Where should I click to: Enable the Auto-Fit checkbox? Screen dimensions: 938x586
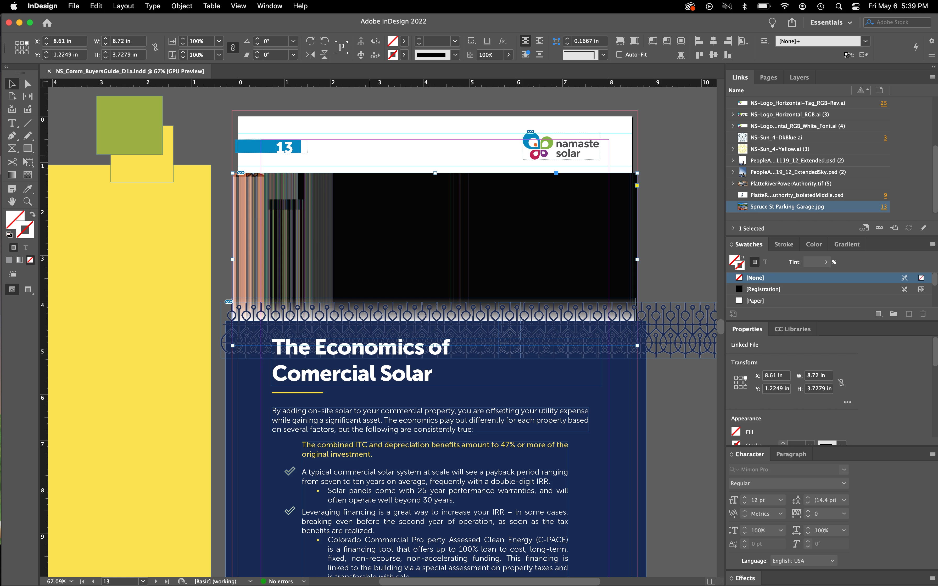619,55
